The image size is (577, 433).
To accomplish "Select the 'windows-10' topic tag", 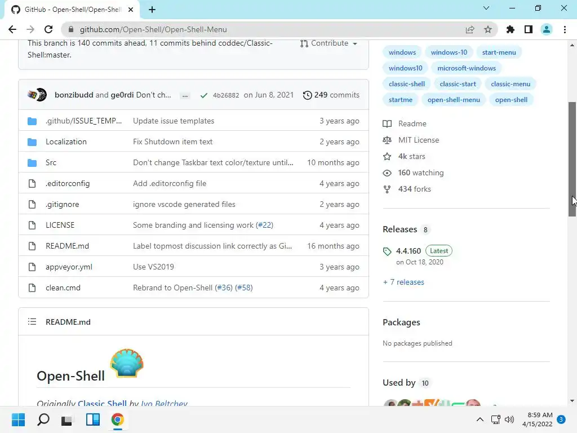I will 449,52.
